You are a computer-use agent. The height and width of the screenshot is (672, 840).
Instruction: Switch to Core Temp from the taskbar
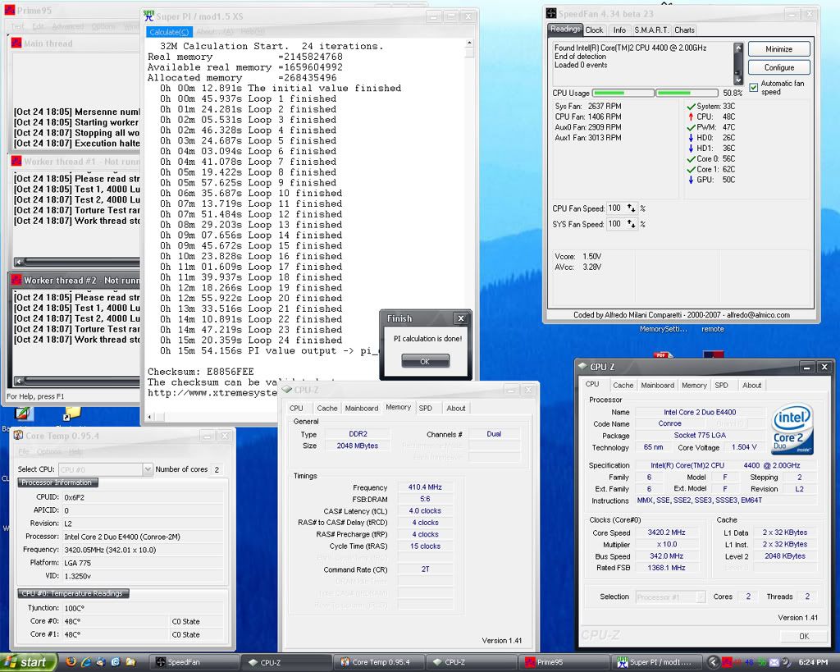pyautogui.click(x=380, y=662)
